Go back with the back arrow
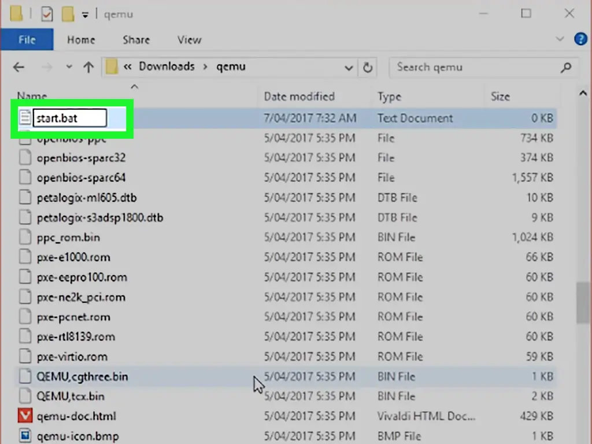592x444 pixels. tap(18, 67)
